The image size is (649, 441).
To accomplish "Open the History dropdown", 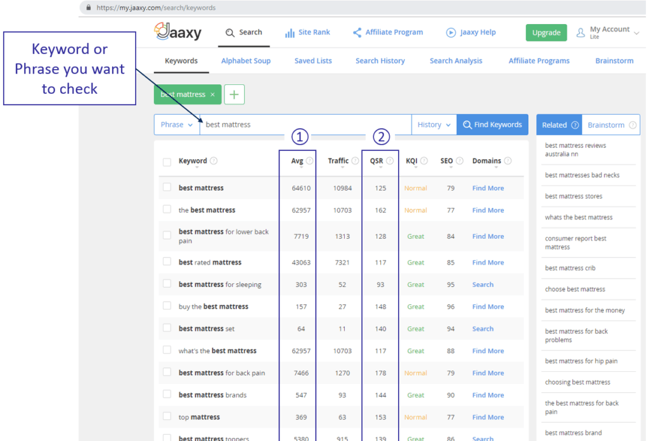I will coord(434,125).
